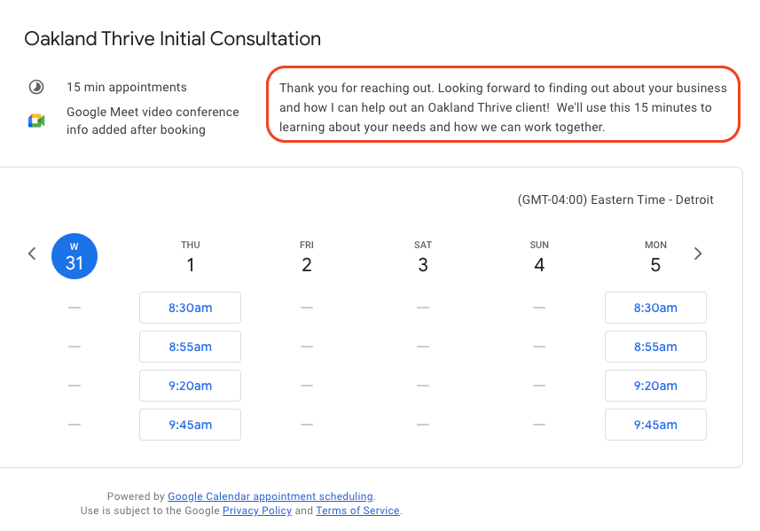Select Monday 9:45am time slot
Image resolution: width=760 pixels, height=531 pixels.
[655, 425]
